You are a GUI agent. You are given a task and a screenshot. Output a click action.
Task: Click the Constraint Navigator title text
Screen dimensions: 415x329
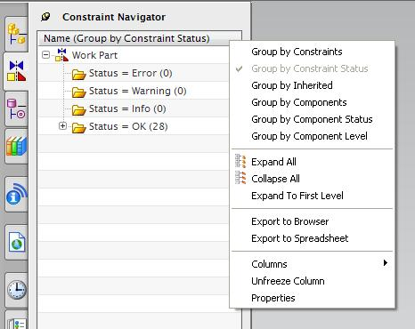pos(114,17)
